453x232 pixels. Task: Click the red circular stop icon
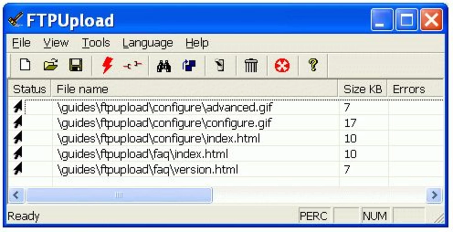282,65
